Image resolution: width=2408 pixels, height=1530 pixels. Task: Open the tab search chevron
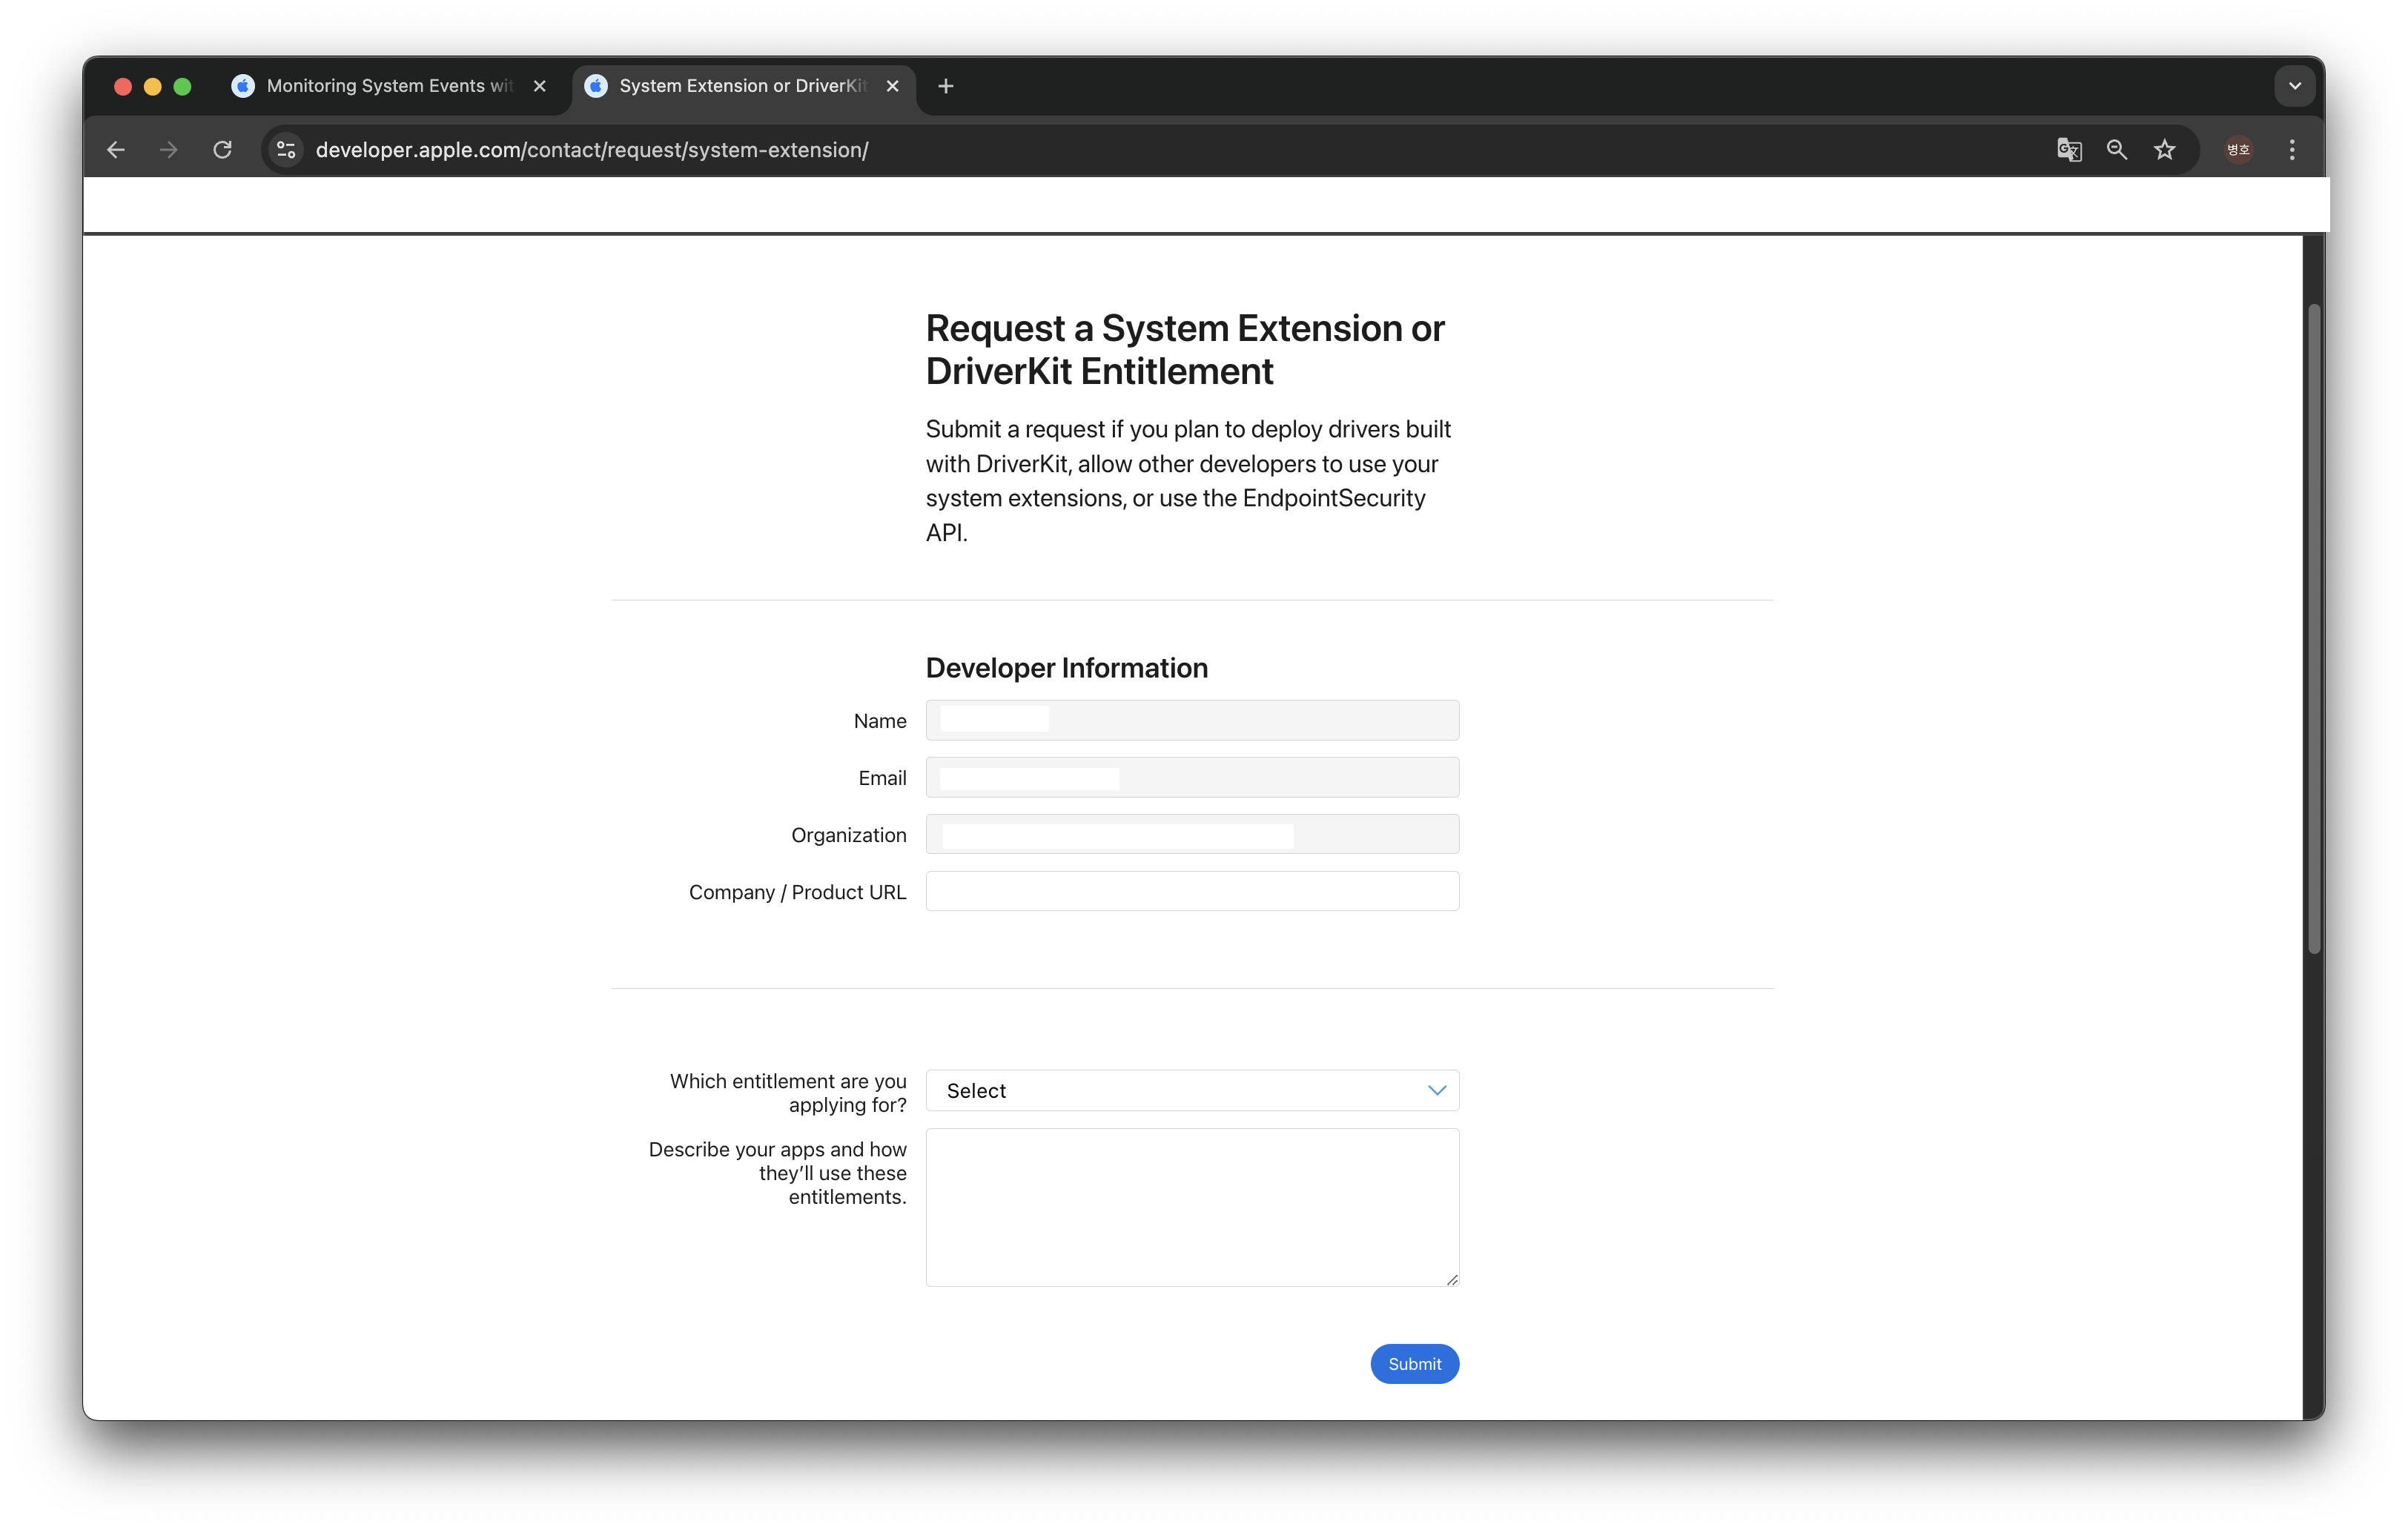tap(2294, 86)
